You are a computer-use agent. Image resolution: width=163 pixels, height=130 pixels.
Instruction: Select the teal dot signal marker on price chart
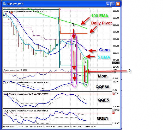(x=57, y=45)
